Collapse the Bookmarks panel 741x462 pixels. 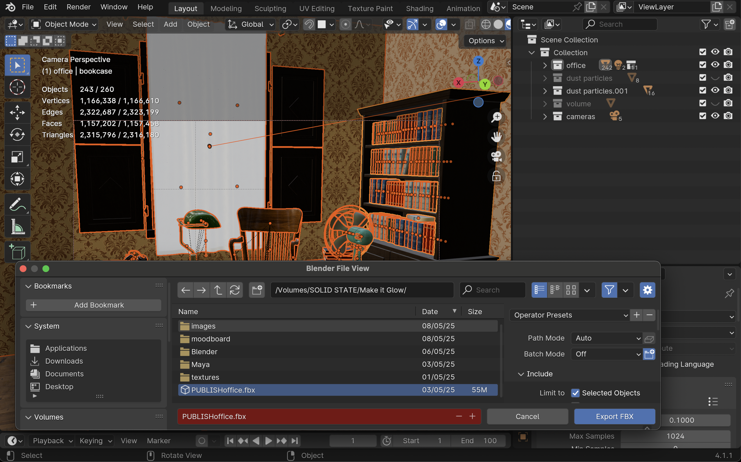click(x=28, y=286)
